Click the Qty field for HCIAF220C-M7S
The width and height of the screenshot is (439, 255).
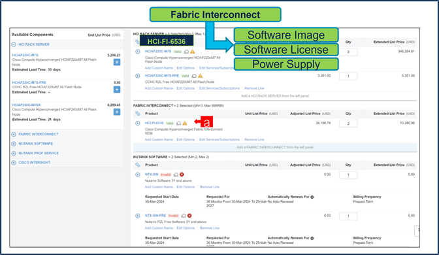pyautogui.click(x=348, y=52)
